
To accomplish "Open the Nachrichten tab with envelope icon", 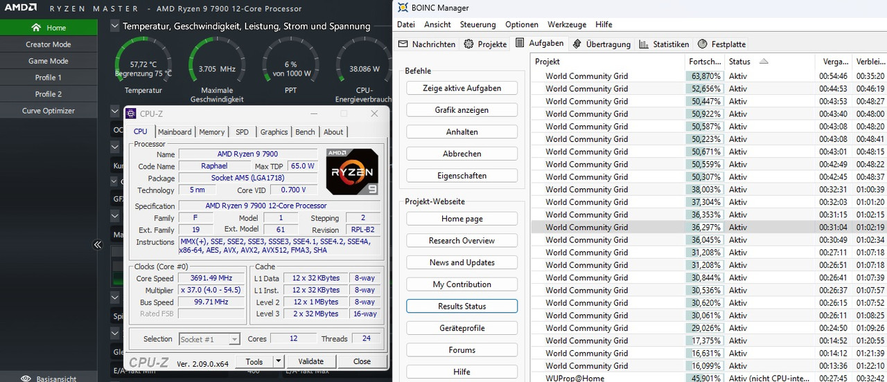I will pos(427,44).
